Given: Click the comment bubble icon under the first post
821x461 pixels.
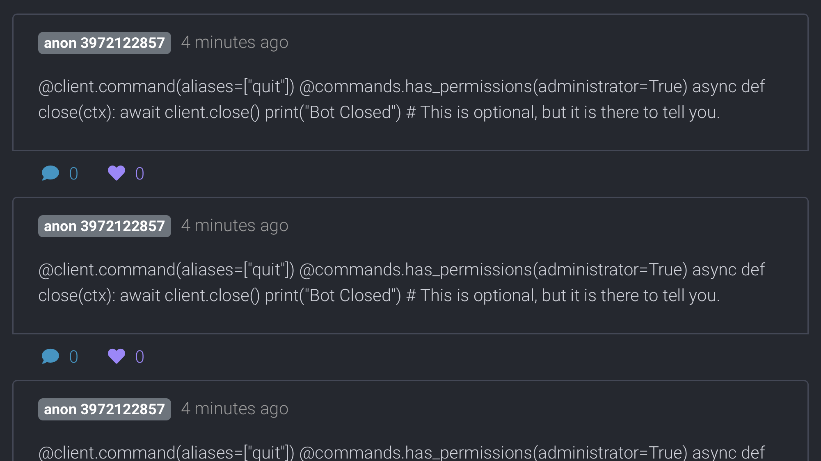Looking at the screenshot, I should [x=50, y=173].
